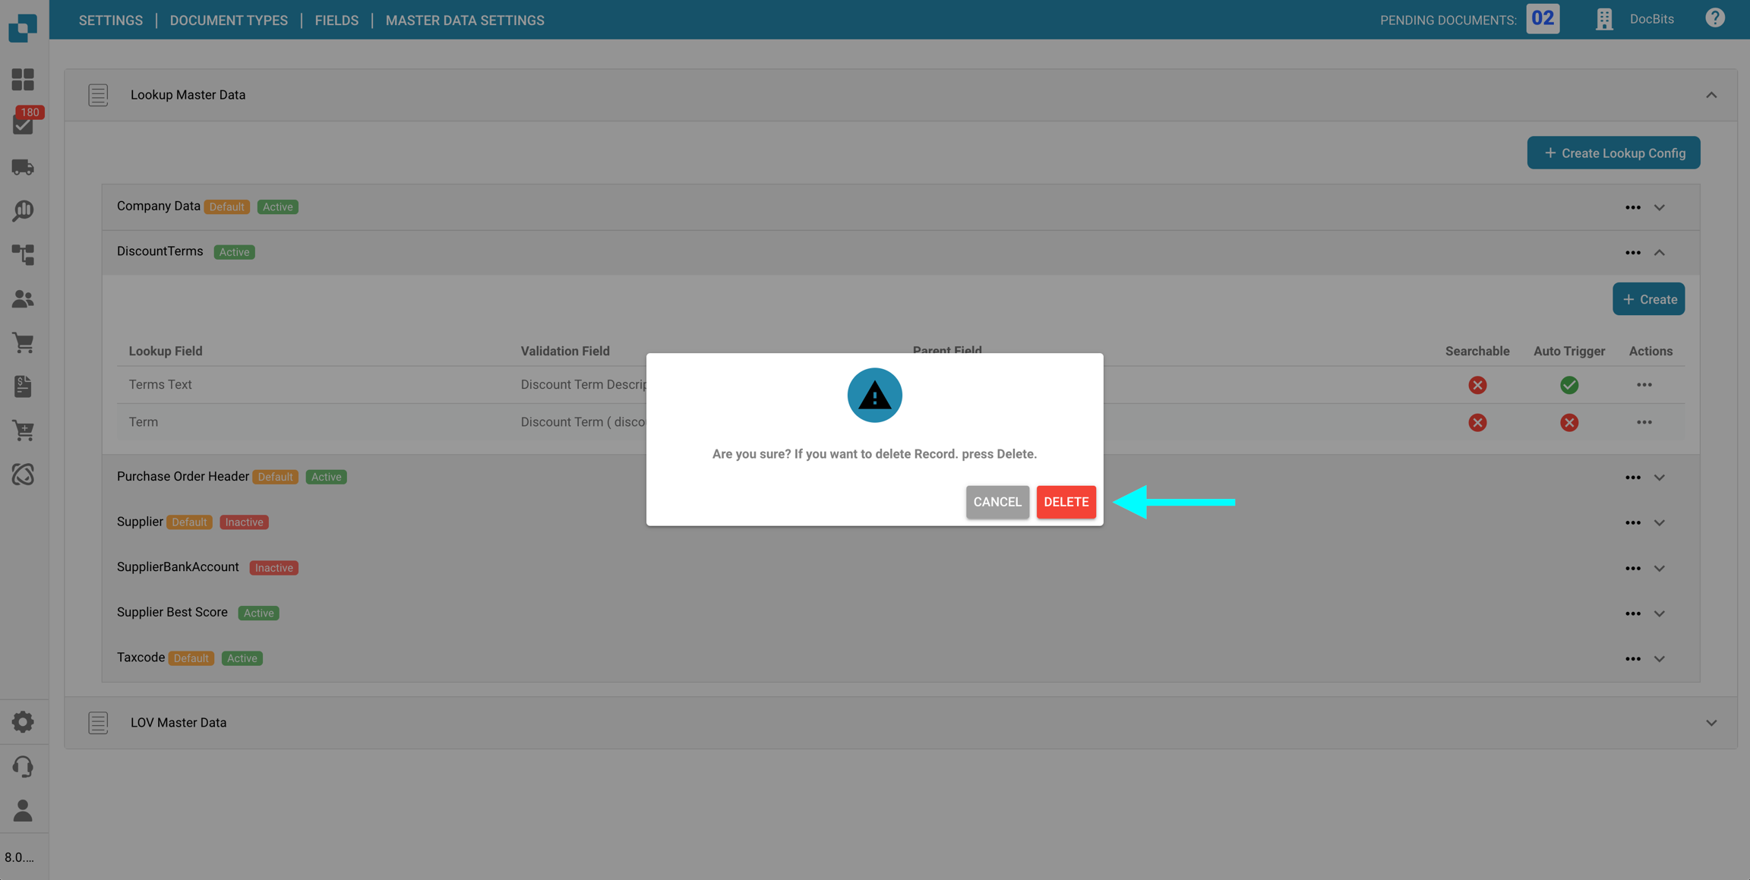Toggle Auto Trigger for Term row
This screenshot has width=1750, height=880.
pyautogui.click(x=1568, y=422)
